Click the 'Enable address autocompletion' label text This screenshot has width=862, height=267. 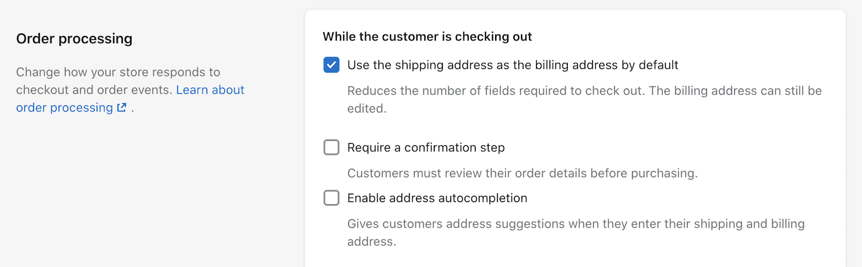click(437, 198)
